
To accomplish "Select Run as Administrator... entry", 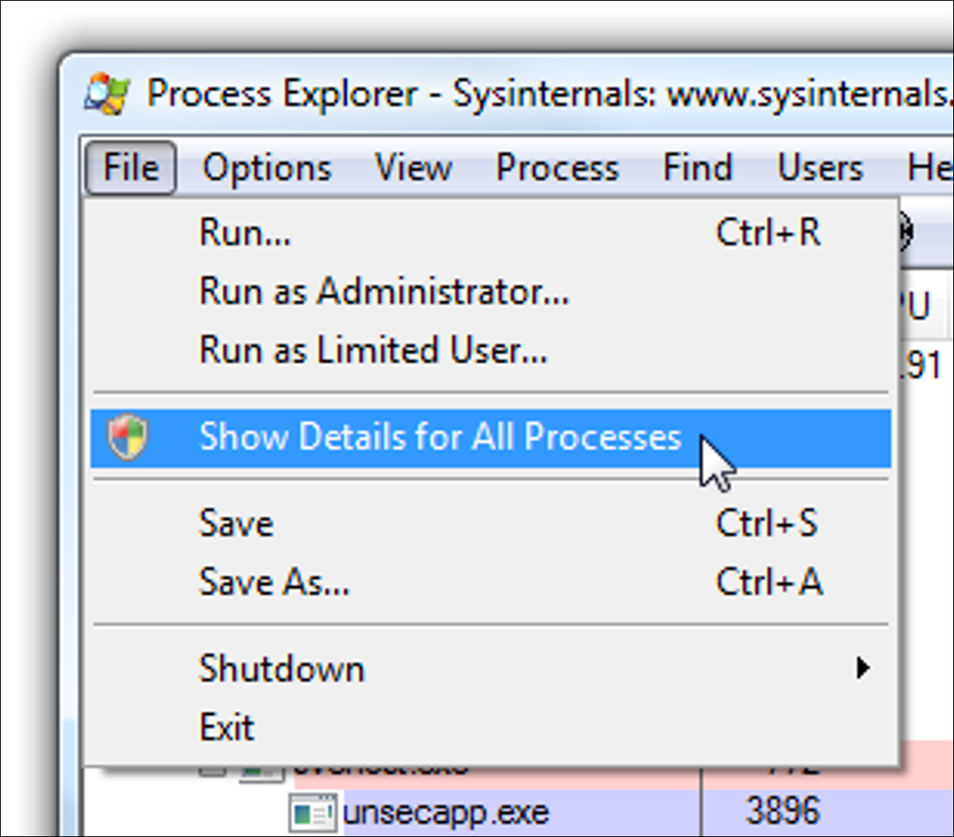I will coord(384,292).
